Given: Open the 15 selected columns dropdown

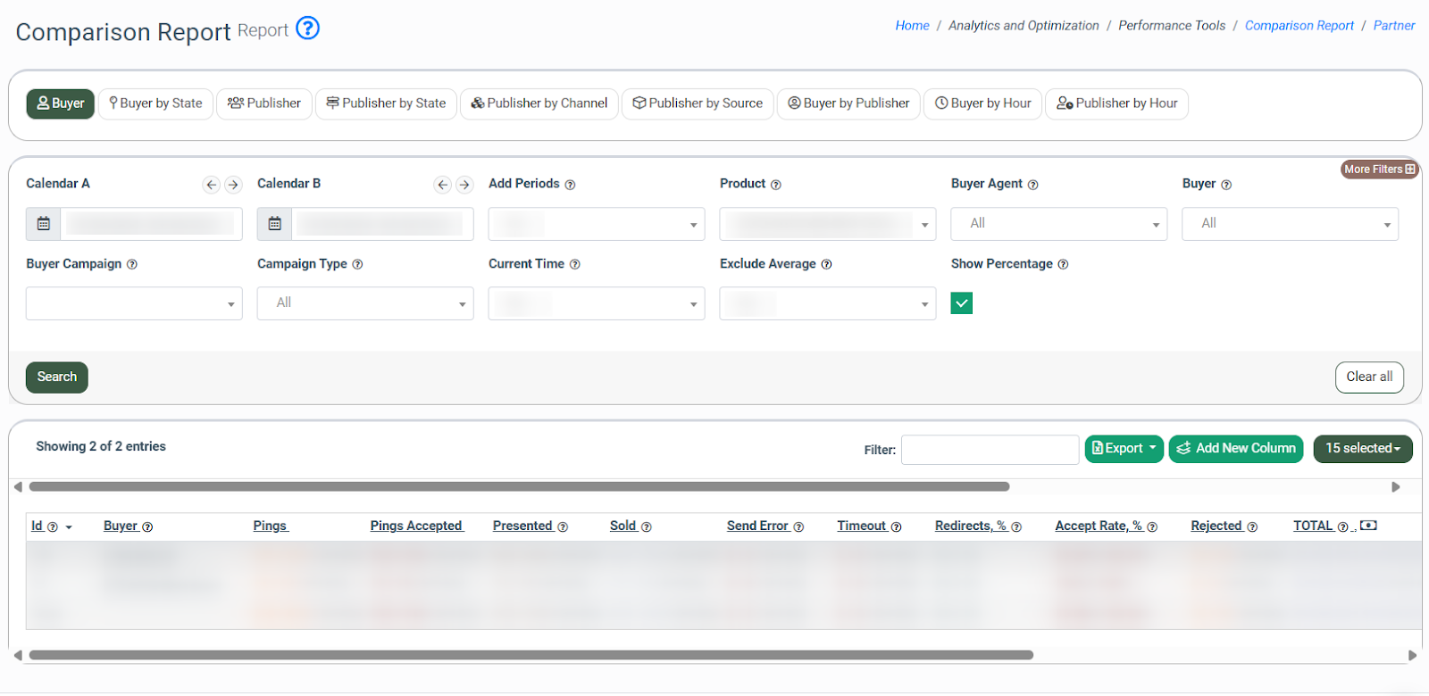Looking at the screenshot, I should tap(1362, 449).
